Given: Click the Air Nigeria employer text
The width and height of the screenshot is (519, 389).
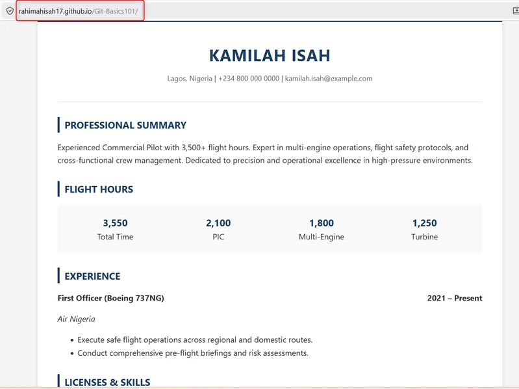Looking at the screenshot, I should click(77, 319).
